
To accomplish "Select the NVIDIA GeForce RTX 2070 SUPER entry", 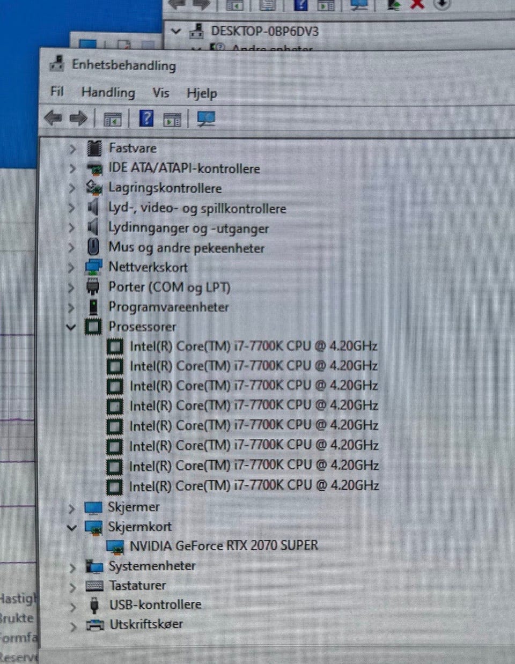I will pyautogui.click(x=224, y=545).
